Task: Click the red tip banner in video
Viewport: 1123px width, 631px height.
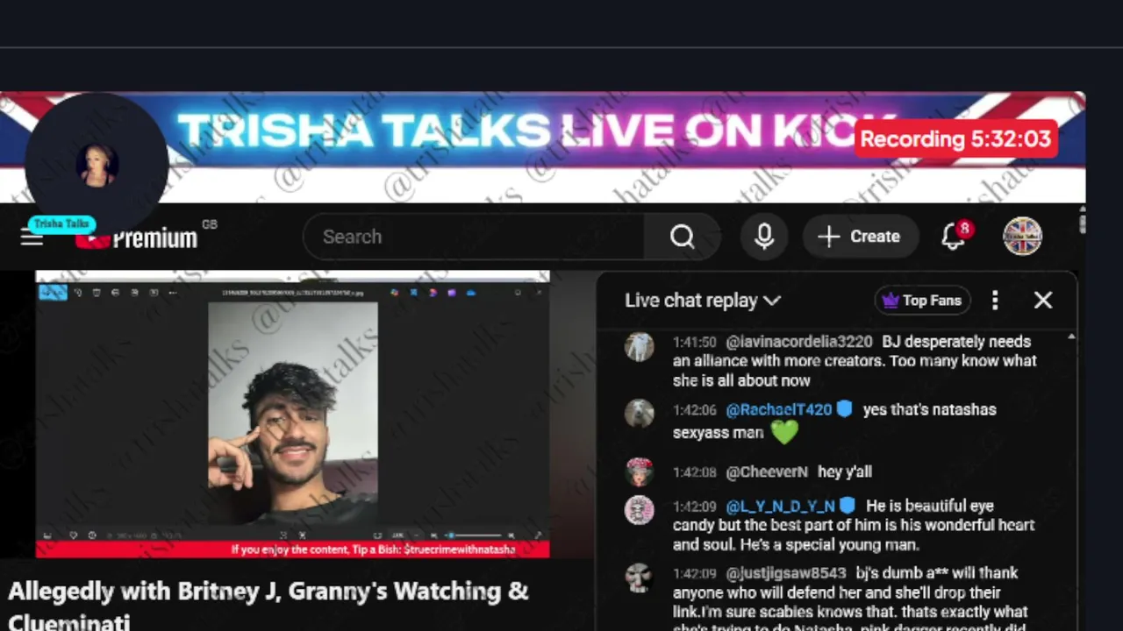Action: (292, 549)
